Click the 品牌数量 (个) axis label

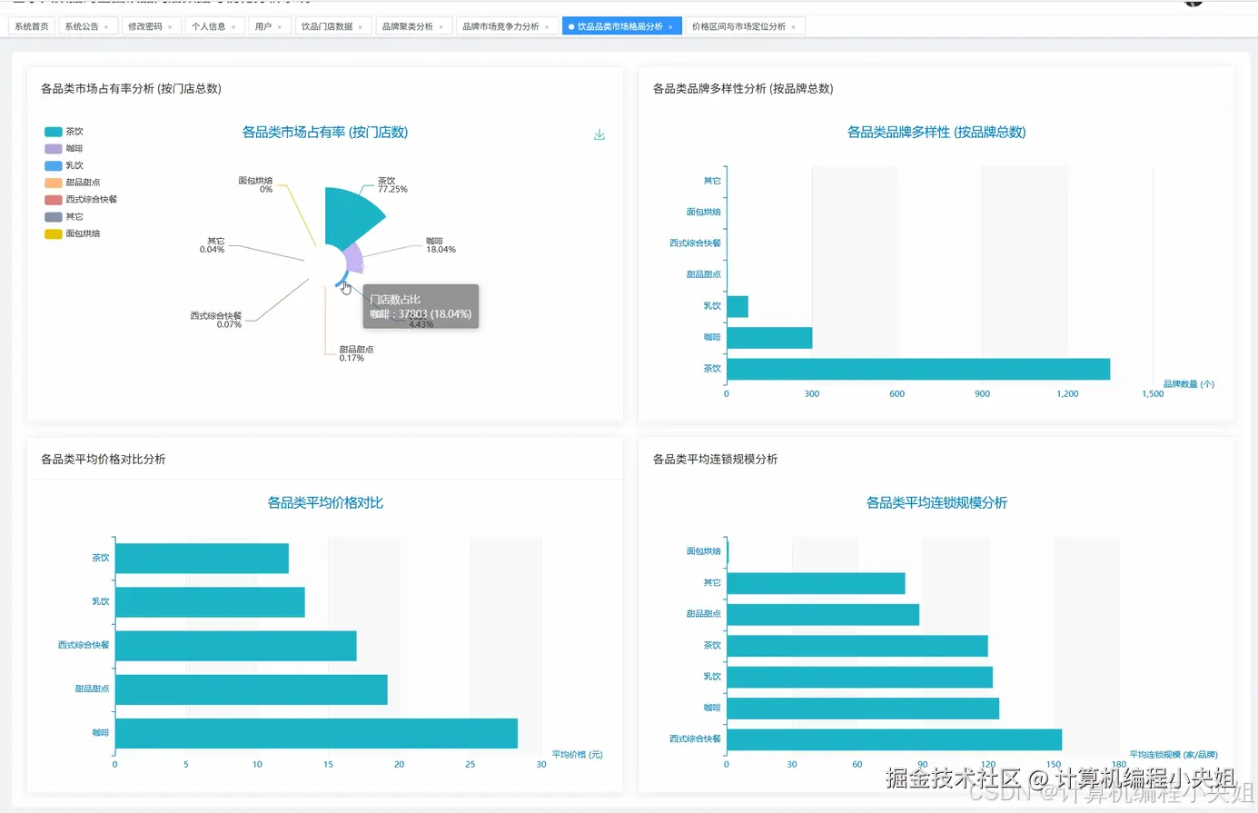(1188, 384)
